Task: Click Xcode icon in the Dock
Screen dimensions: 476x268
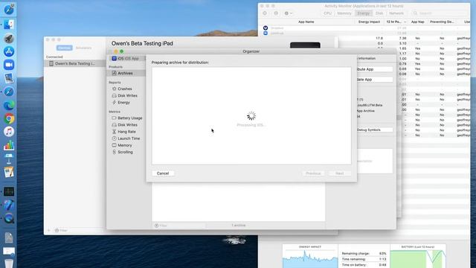Action: click(9, 205)
